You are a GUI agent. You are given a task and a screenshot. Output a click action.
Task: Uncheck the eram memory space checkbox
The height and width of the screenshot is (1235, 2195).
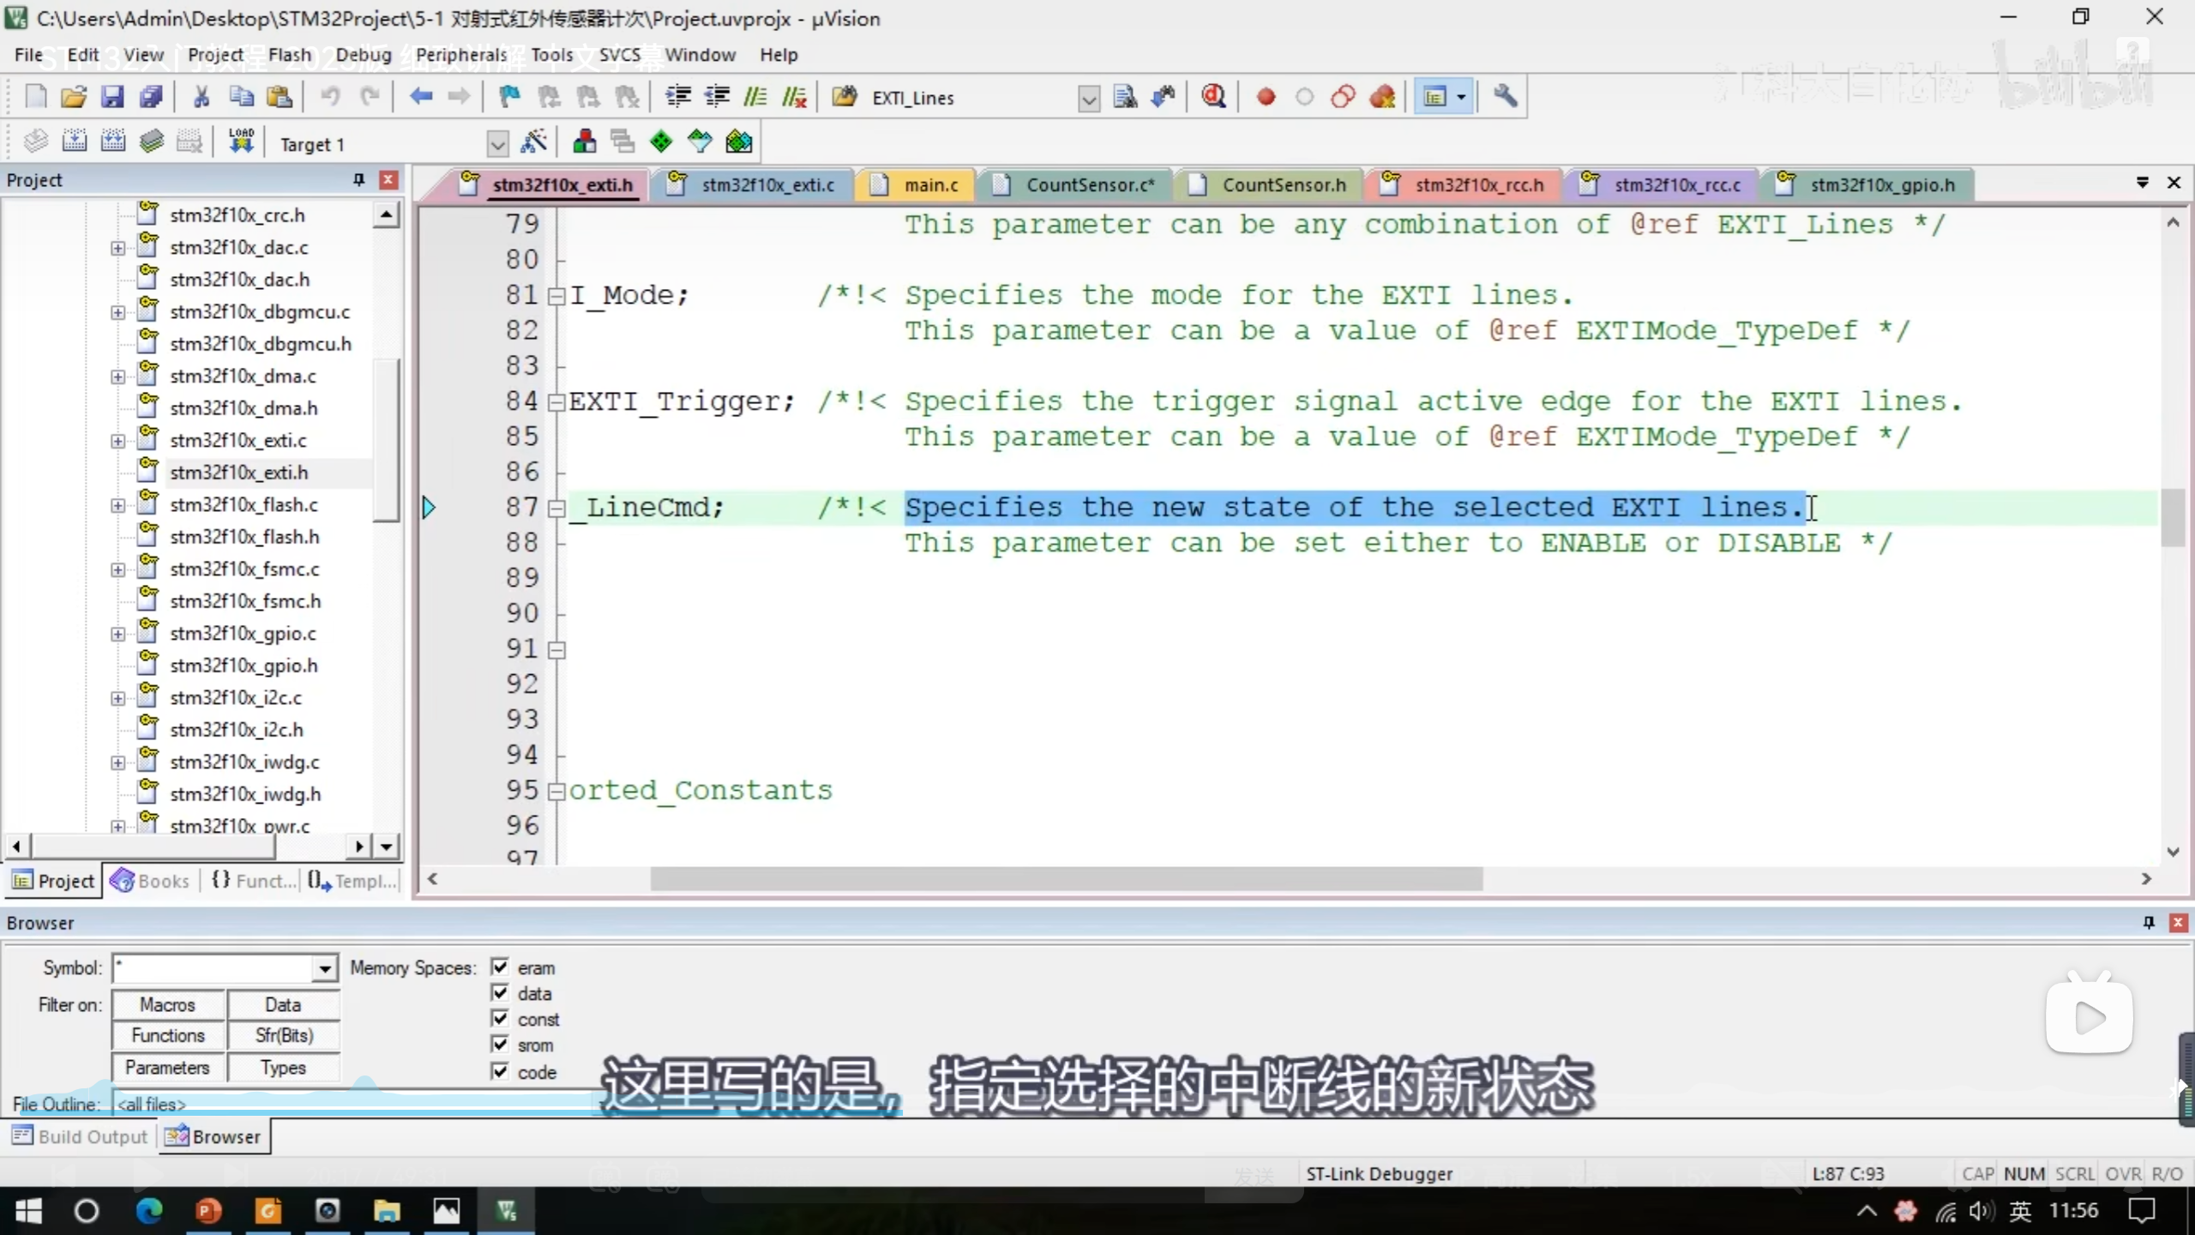tap(500, 967)
